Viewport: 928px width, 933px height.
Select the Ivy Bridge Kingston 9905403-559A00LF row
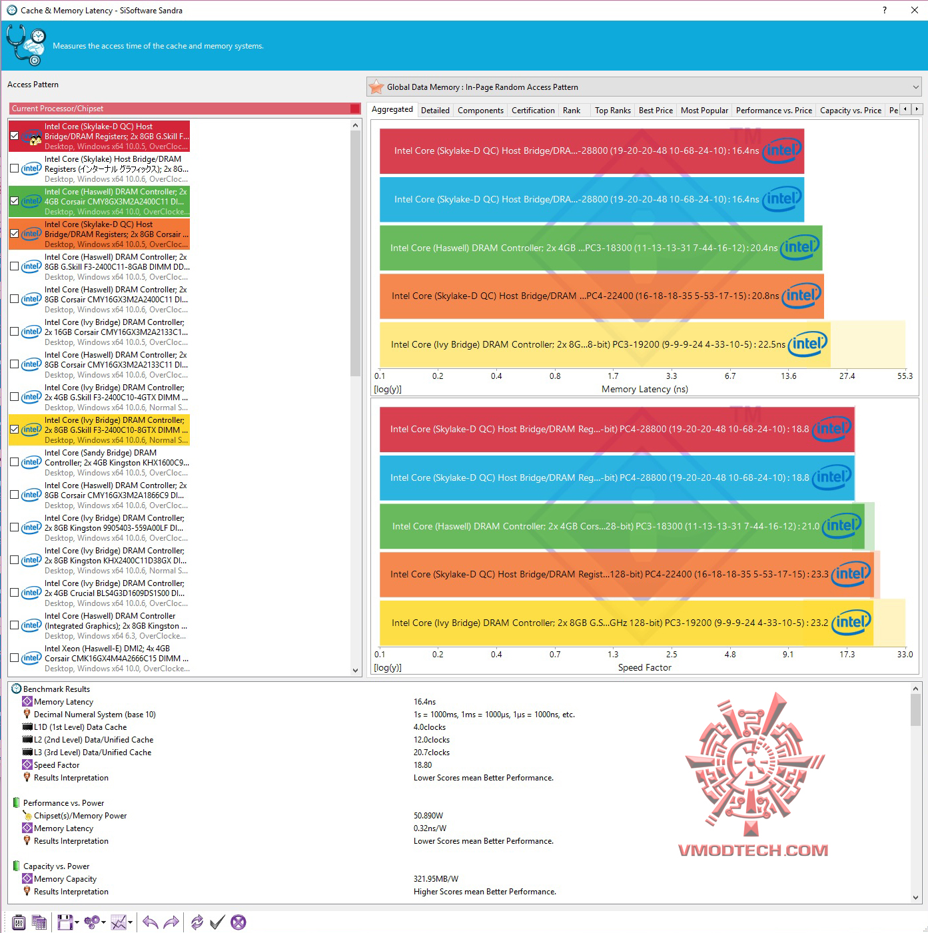100,528
